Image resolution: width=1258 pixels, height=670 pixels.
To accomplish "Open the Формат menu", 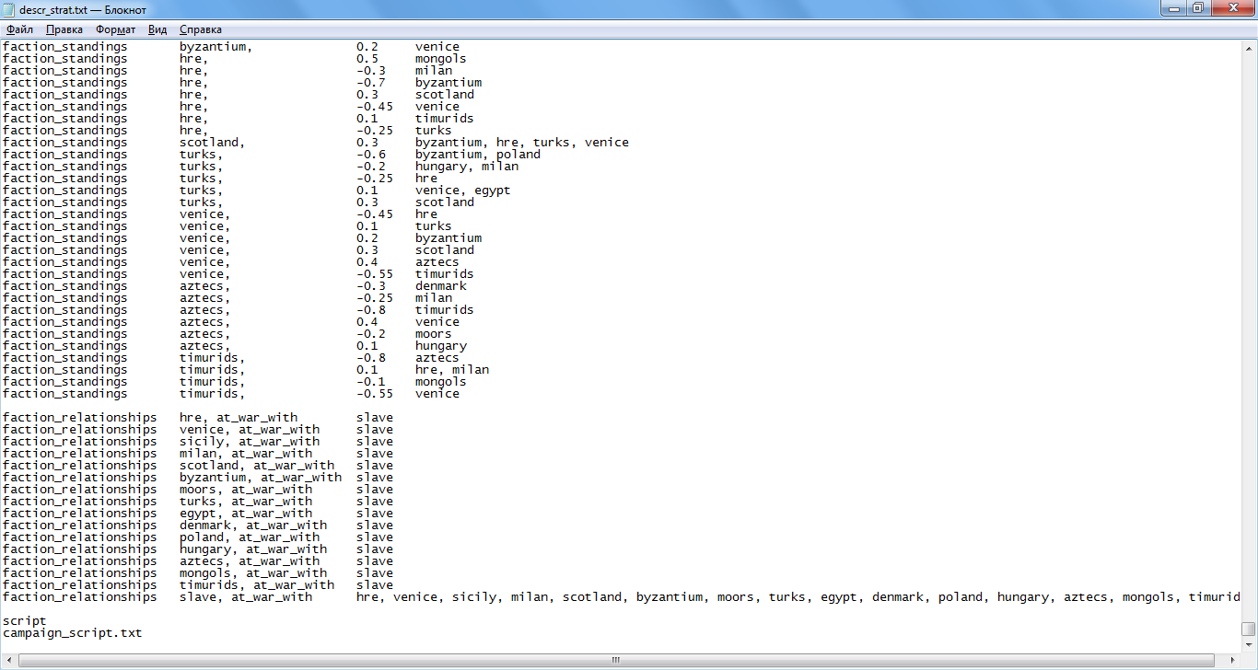I will point(115,29).
